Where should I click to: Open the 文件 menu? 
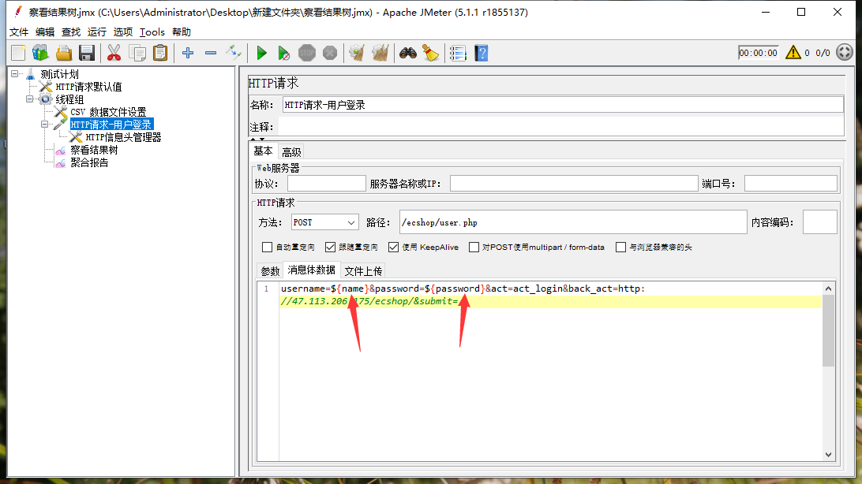[x=19, y=32]
